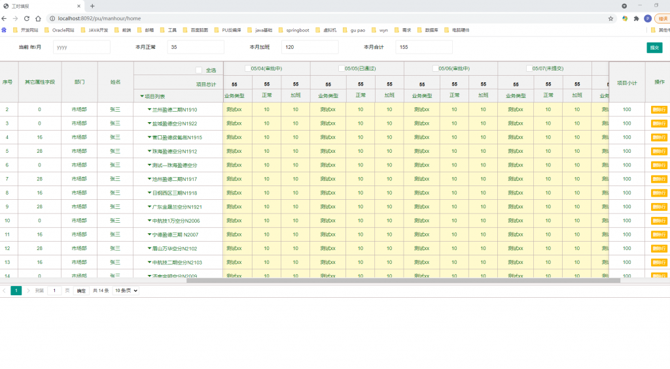This screenshot has height=369, width=670.
Task: Open the 10 条/页 page size dropdown
Action: click(x=126, y=291)
